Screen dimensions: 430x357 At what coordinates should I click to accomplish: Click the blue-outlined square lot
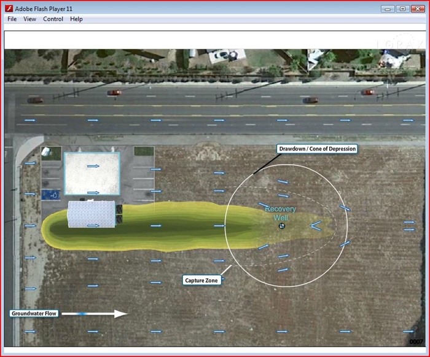92,173
